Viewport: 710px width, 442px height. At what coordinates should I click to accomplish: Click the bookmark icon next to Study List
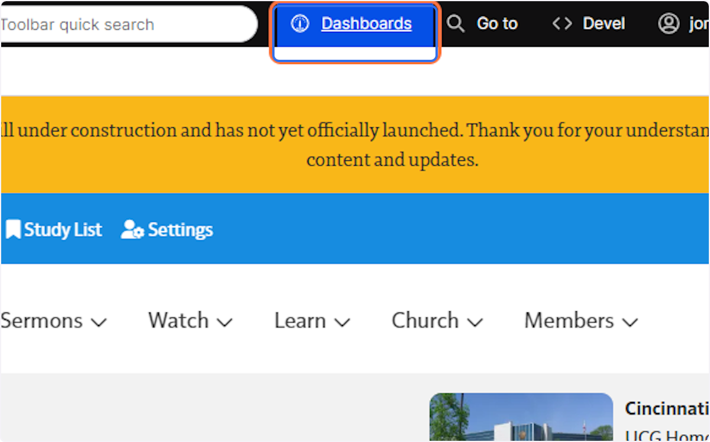[x=13, y=229]
